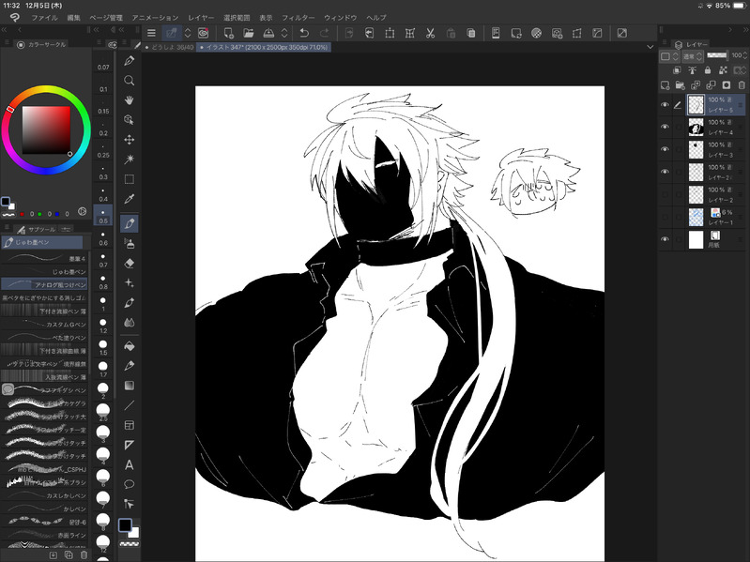This screenshot has width=750, height=562.
Task: Open the レイヤー menu
Action: pos(201,17)
